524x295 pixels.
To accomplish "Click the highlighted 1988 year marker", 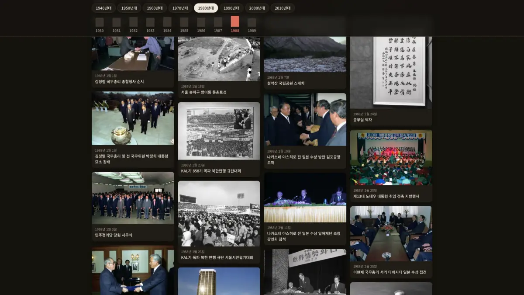I will 235,25.
